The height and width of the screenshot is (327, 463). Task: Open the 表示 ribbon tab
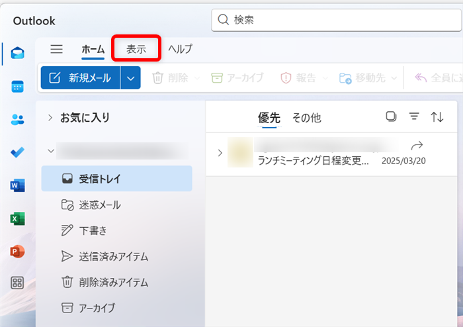click(x=136, y=49)
